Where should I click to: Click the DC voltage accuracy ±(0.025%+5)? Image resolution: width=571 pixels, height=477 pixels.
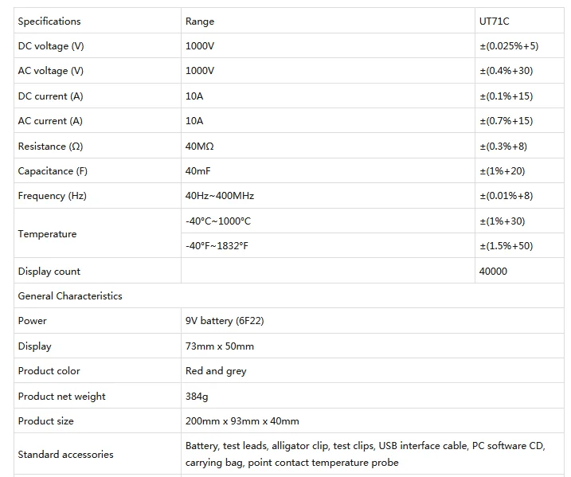(x=509, y=46)
